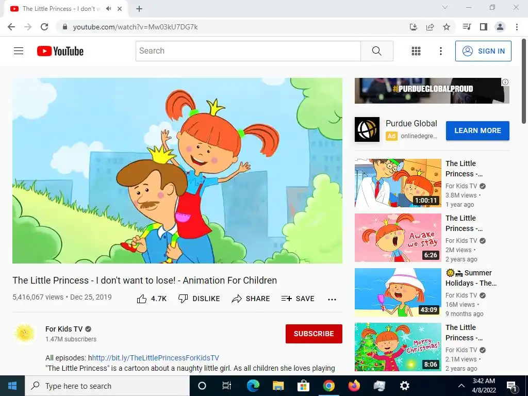Click the install app icon in address bar
This screenshot has width=528, height=396.
point(414,27)
